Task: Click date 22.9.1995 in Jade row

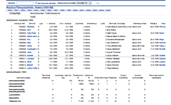Action: tap(69, 52)
